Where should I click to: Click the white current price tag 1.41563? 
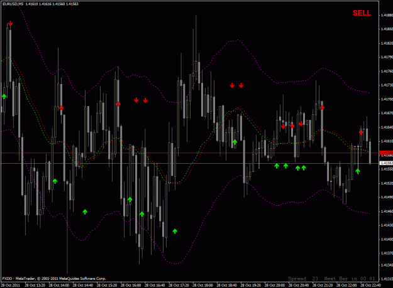click(387, 163)
